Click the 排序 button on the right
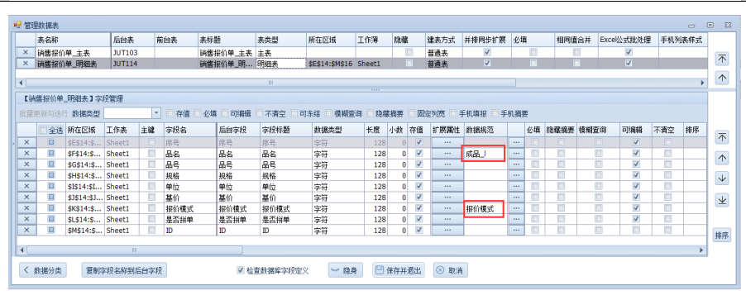Viewport: 746px width, 300px height. point(722,235)
